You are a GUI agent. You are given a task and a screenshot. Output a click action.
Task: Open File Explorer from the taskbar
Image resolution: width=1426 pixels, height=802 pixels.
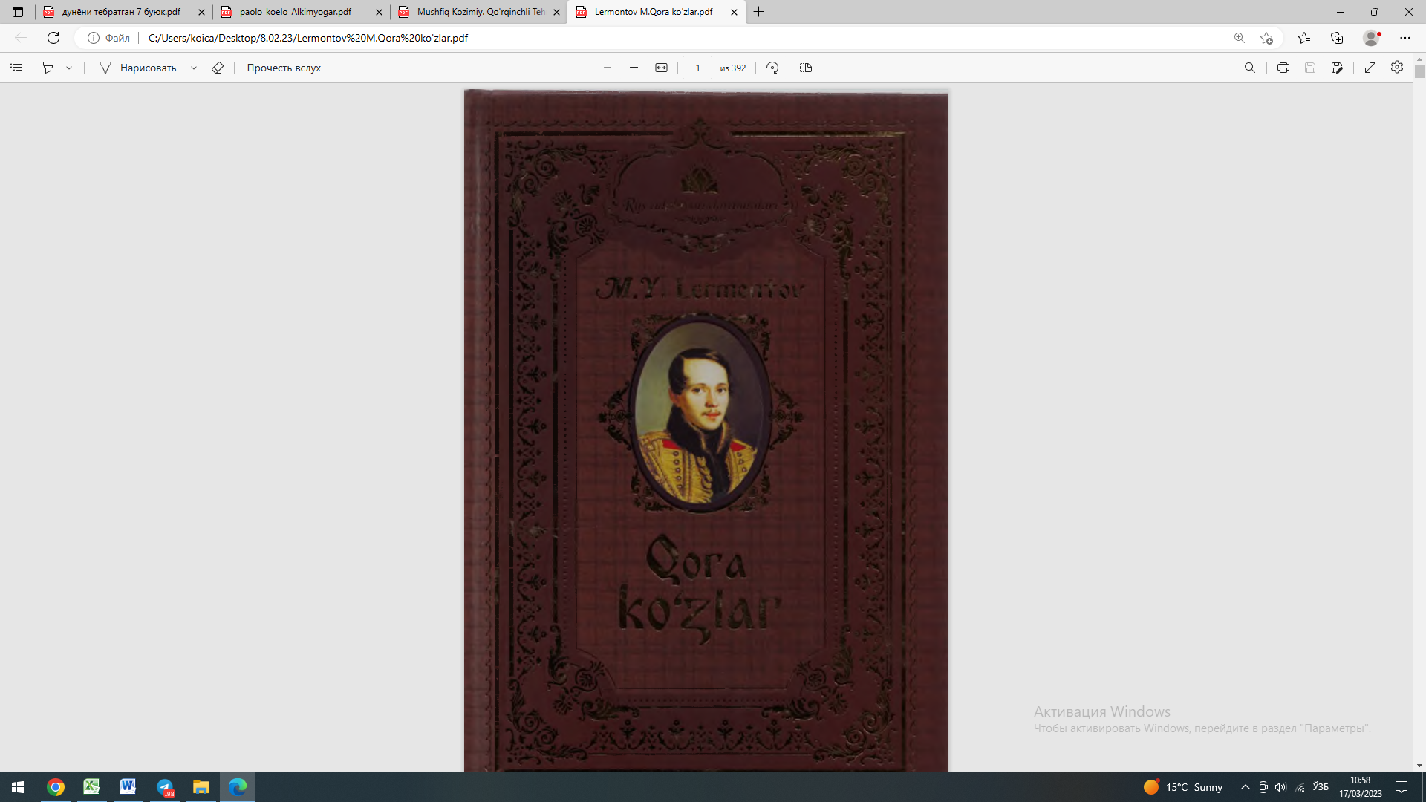coord(201,787)
